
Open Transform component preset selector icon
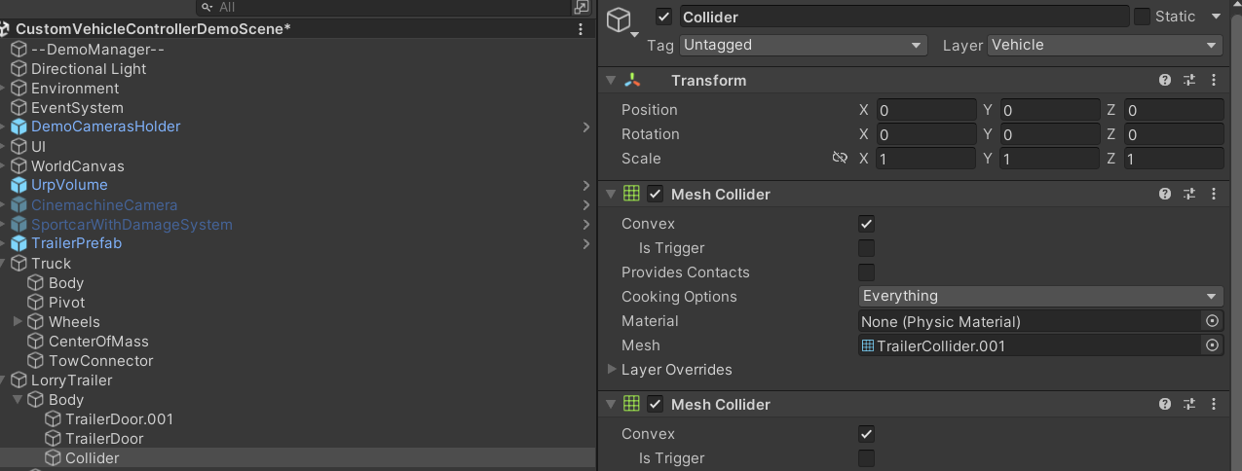[1189, 81]
